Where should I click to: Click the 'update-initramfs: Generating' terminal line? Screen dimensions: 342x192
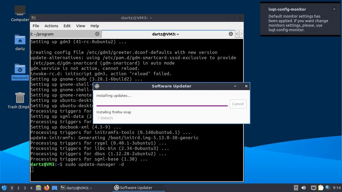click(114, 138)
